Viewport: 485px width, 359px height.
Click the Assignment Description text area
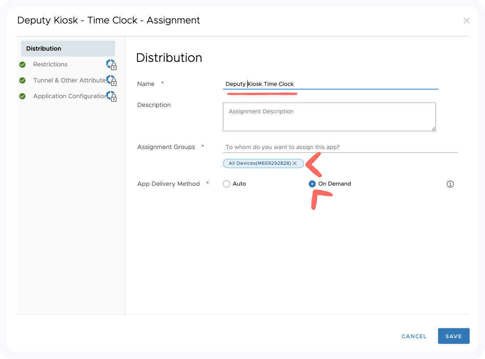[x=329, y=117]
